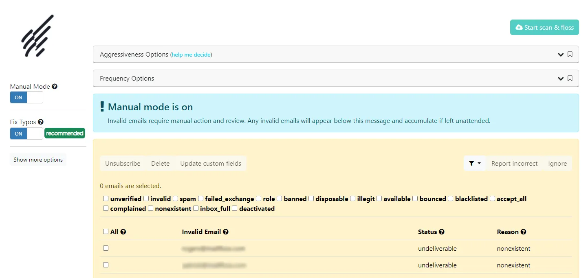Enable the failed_exchange checkbox
Screen dimensions: 588x278
click(x=200, y=199)
